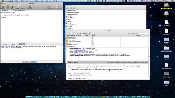Open search options magnifier dropdown

tap(129, 33)
